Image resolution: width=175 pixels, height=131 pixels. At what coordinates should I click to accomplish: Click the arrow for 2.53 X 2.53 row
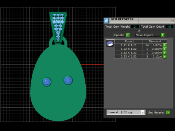point(165,56)
